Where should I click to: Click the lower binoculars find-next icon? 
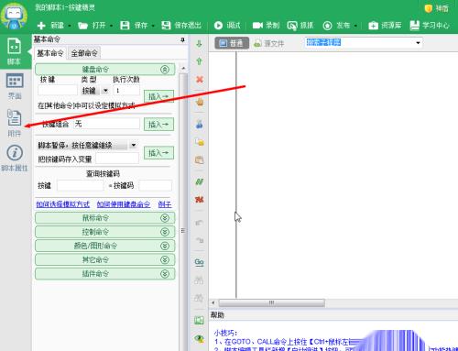point(200,298)
